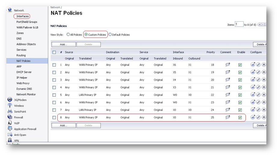Screen dimensions: 279x157
Task: Choose the Default Policies view style
Action: click(x=110, y=35)
